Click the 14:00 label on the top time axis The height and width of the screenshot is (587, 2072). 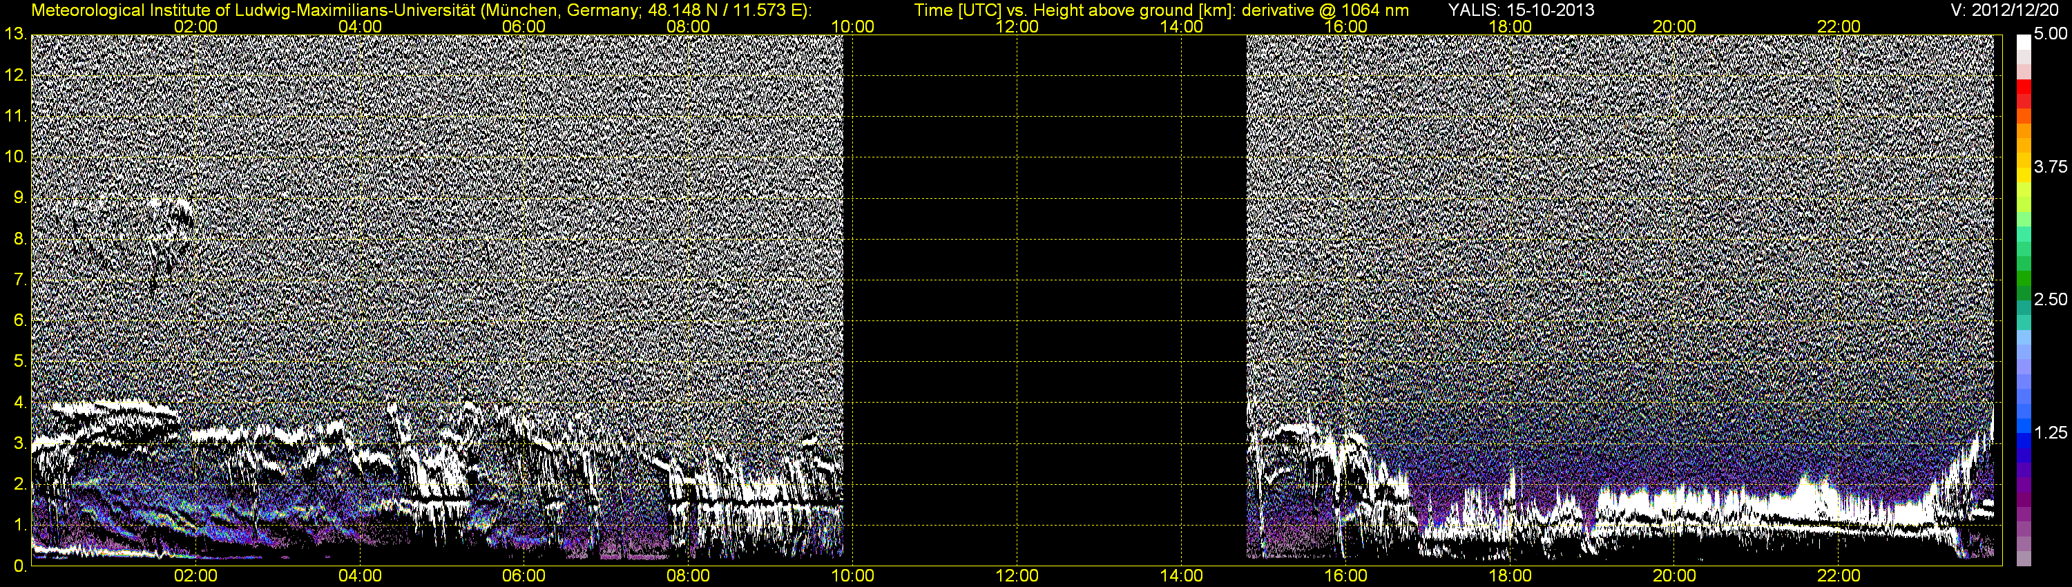[x=1181, y=26]
